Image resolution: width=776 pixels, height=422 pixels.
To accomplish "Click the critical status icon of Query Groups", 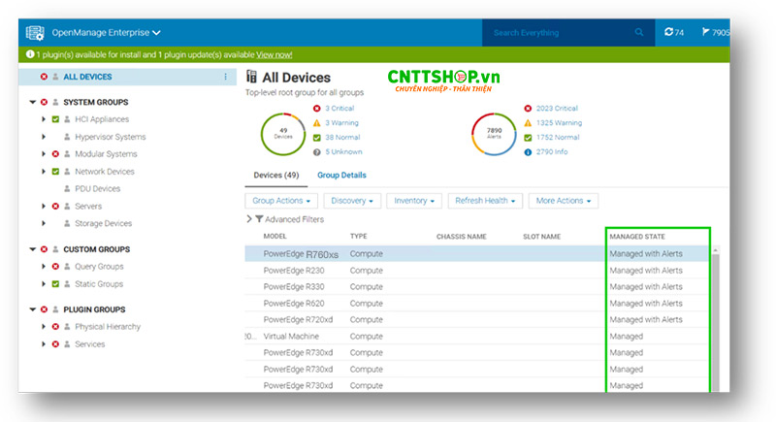I will (55, 266).
